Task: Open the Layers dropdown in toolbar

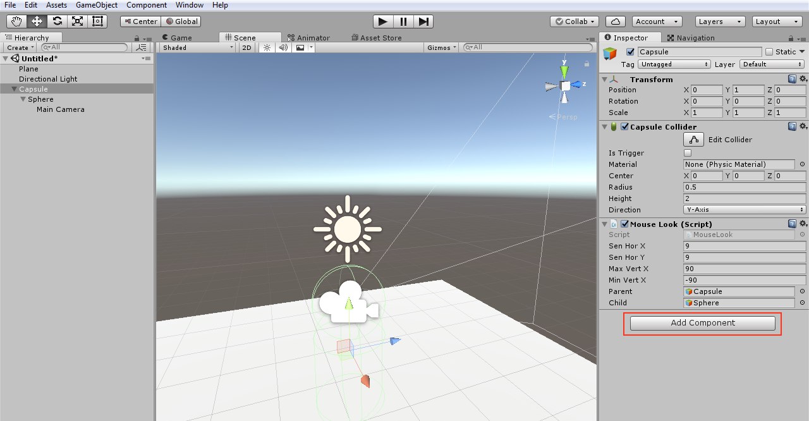Action: (721, 21)
